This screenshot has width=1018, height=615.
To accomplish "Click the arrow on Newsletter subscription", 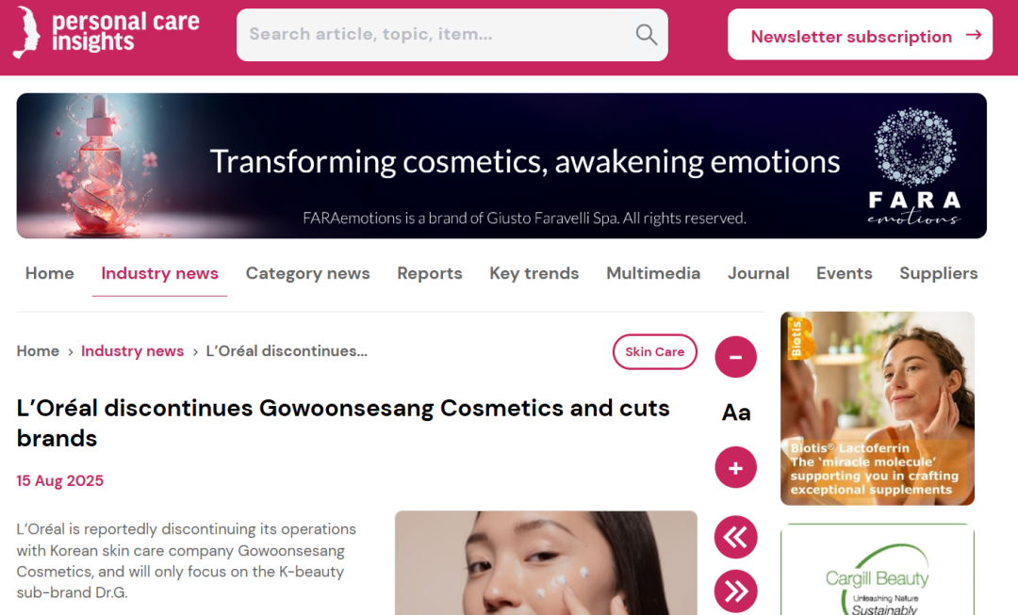I will pos(973,35).
